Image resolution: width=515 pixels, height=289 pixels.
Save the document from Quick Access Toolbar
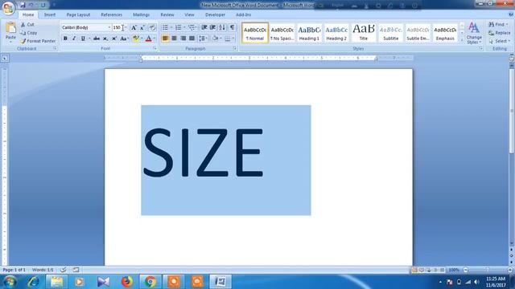point(23,6)
